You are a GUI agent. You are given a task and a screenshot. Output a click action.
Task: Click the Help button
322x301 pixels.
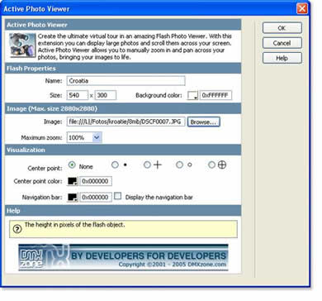tap(282, 58)
